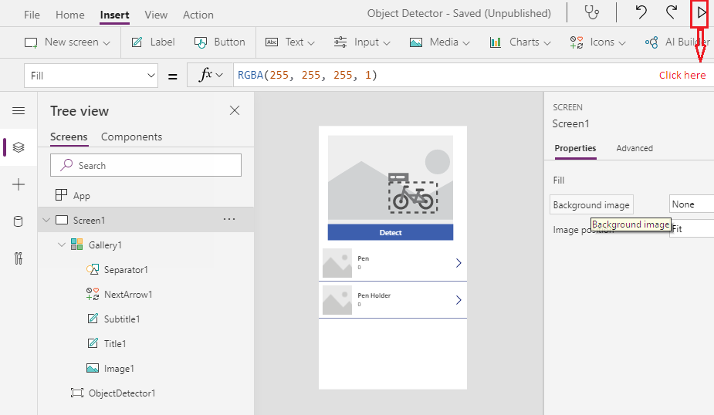This screenshot has width=714, height=415.
Task: Select Gallery1 in the tree
Action: (105, 245)
